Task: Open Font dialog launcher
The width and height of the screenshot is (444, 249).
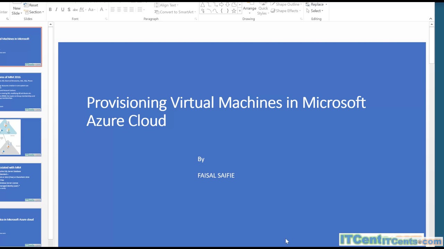Action: [106, 19]
